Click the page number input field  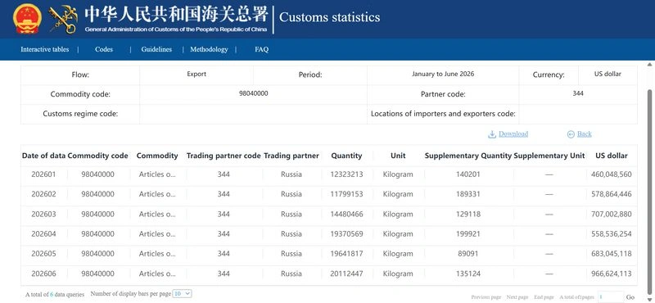point(611,296)
